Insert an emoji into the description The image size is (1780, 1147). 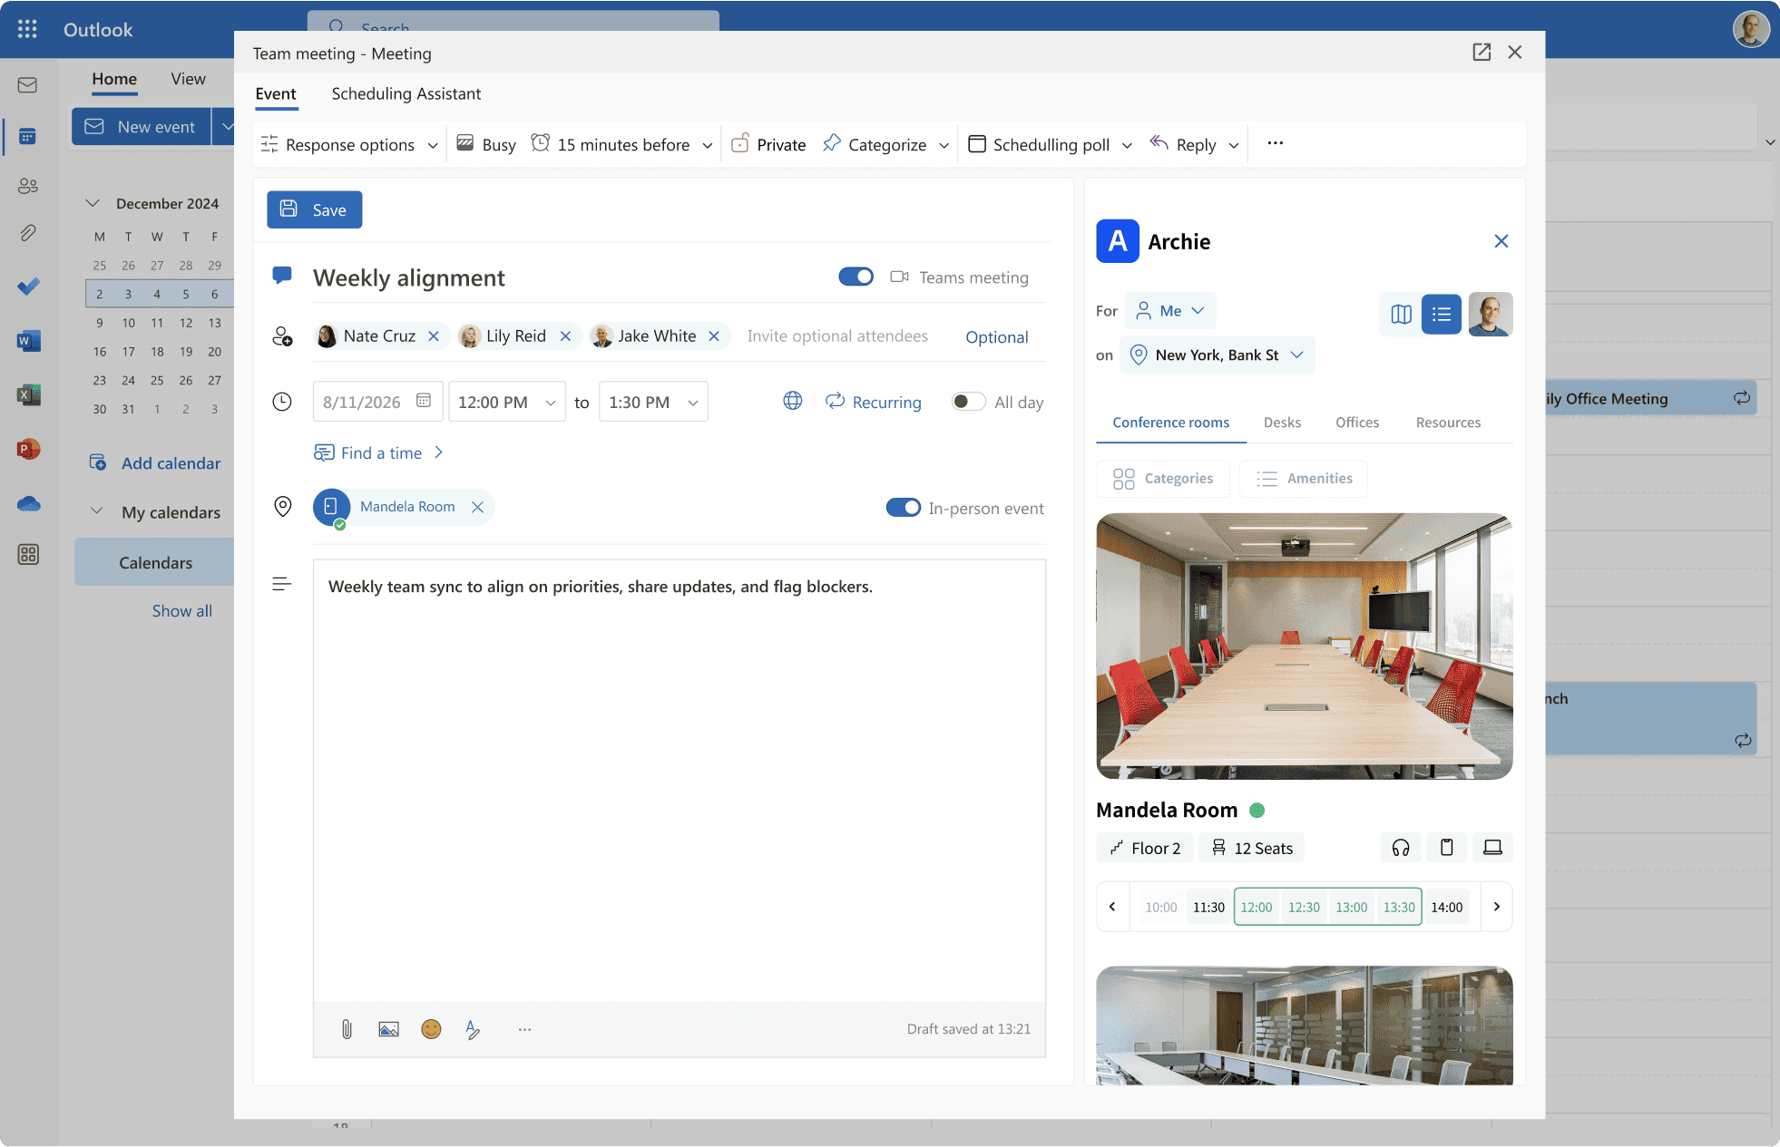click(431, 1029)
